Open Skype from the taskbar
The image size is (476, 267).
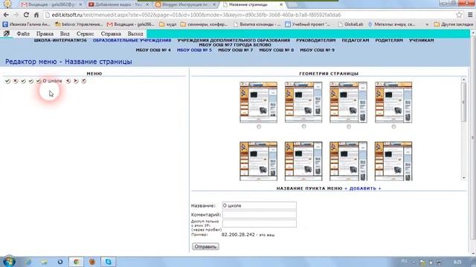tap(108, 262)
